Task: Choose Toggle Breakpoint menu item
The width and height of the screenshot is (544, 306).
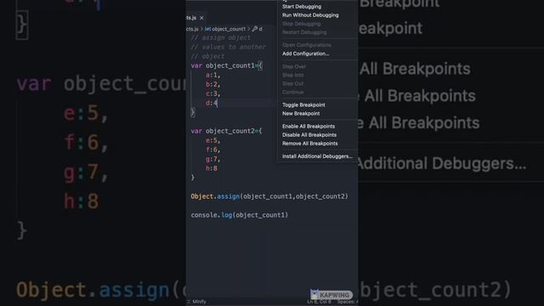Action: click(x=303, y=105)
